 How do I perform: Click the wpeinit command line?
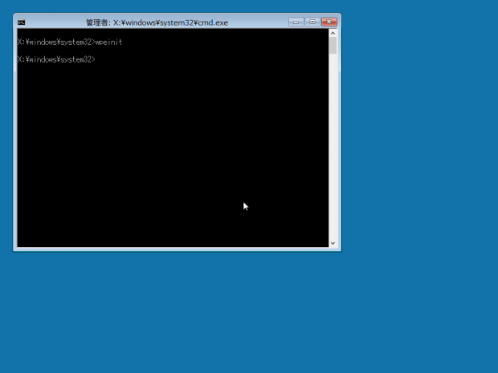(70, 42)
